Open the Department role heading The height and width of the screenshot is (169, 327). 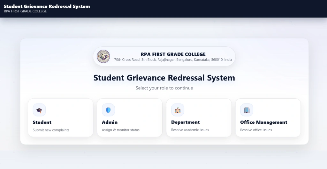(x=186, y=122)
